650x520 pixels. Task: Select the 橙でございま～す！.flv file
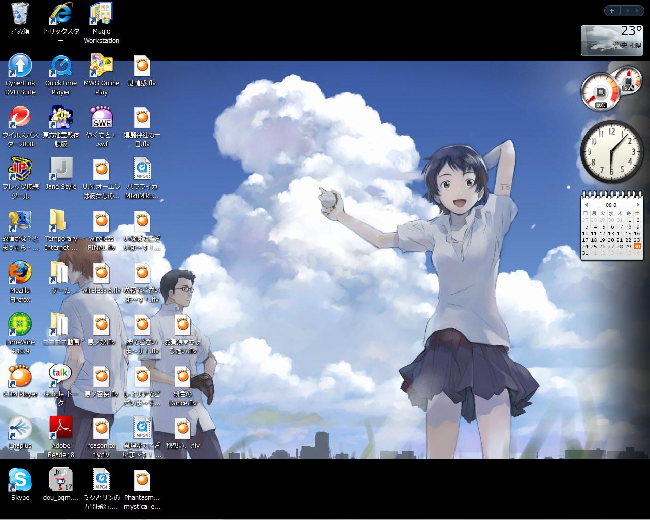pyautogui.click(x=142, y=334)
